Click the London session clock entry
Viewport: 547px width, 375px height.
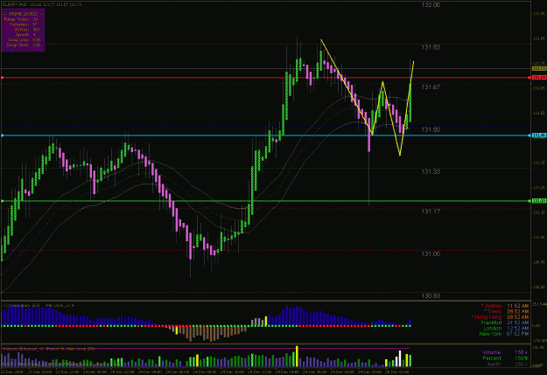pyautogui.click(x=506, y=328)
